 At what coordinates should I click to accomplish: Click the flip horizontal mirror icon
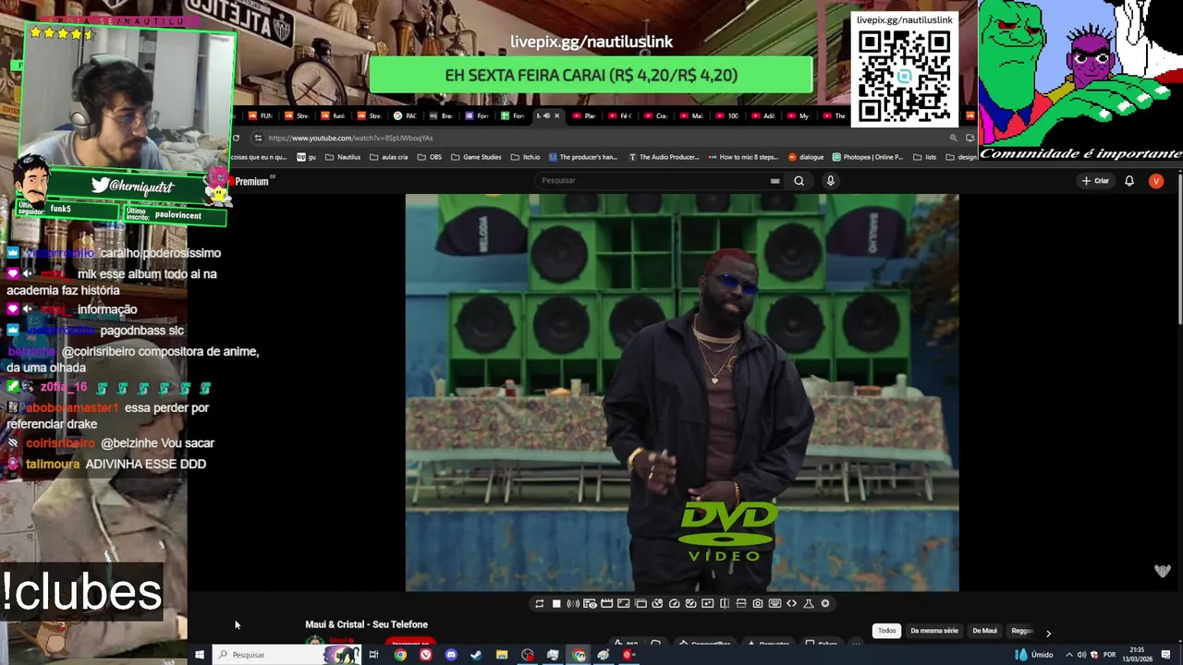[725, 603]
